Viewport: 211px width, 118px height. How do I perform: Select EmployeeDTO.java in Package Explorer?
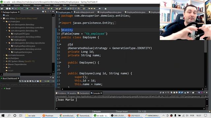(21, 34)
